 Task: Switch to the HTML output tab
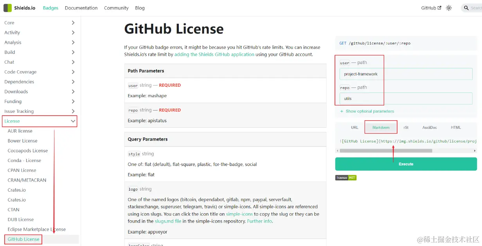pyautogui.click(x=455, y=127)
